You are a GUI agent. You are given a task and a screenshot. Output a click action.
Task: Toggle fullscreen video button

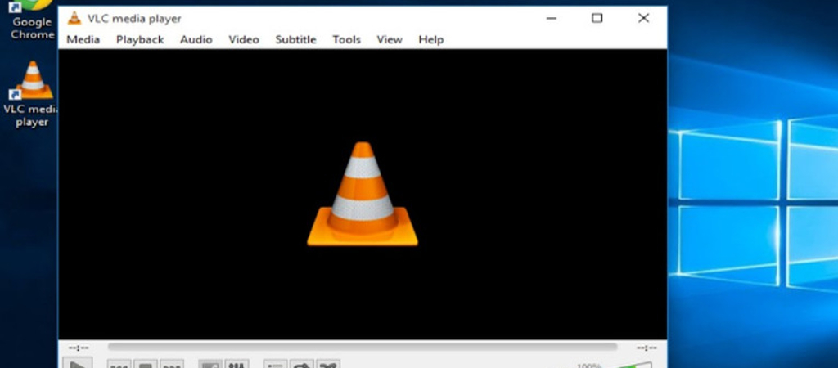pos(210,364)
